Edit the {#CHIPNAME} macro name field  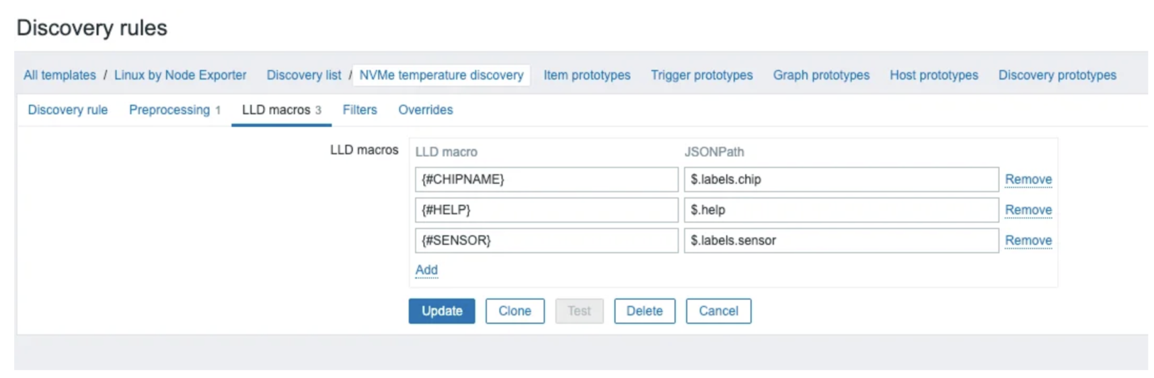546,179
